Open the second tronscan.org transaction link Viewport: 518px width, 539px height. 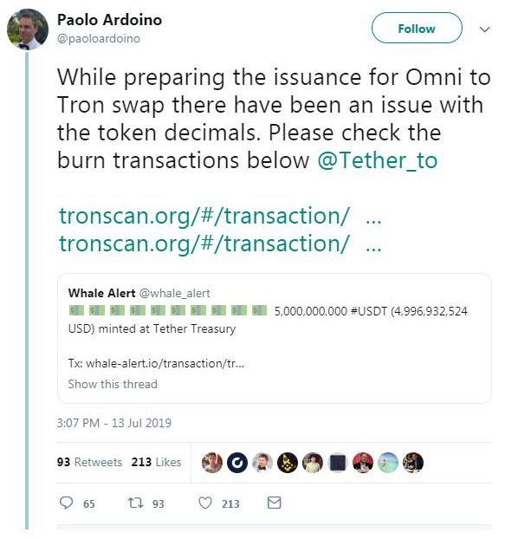(x=220, y=244)
